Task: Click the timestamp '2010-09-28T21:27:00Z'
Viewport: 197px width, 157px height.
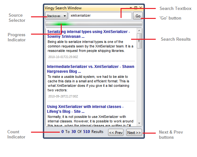Action: click(63, 96)
